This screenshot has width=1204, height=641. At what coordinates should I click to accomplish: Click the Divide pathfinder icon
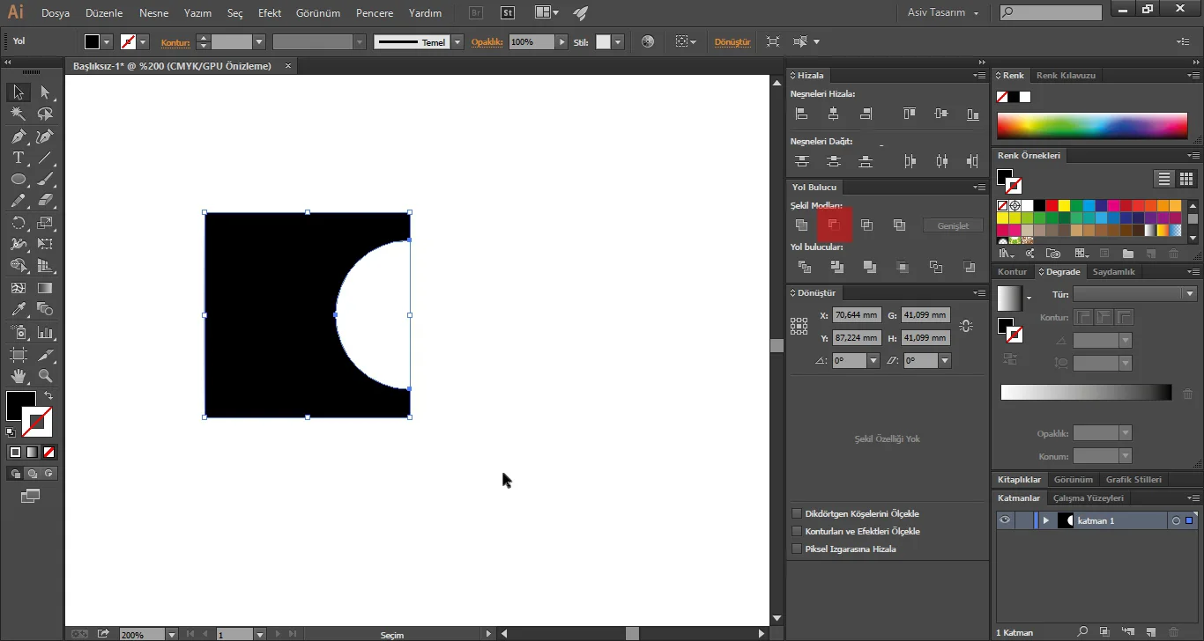coord(804,267)
